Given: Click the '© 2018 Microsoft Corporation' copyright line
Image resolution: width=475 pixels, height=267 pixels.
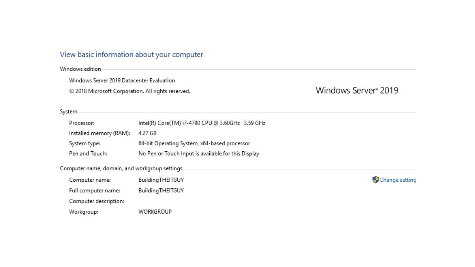Looking at the screenshot, I should (x=130, y=91).
